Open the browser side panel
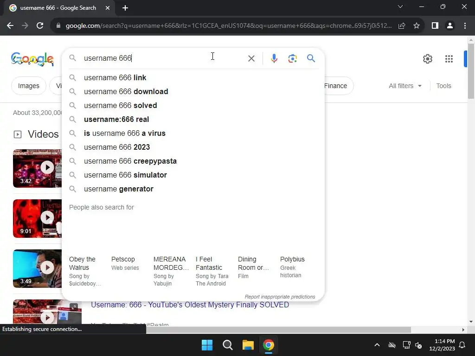 435,26
